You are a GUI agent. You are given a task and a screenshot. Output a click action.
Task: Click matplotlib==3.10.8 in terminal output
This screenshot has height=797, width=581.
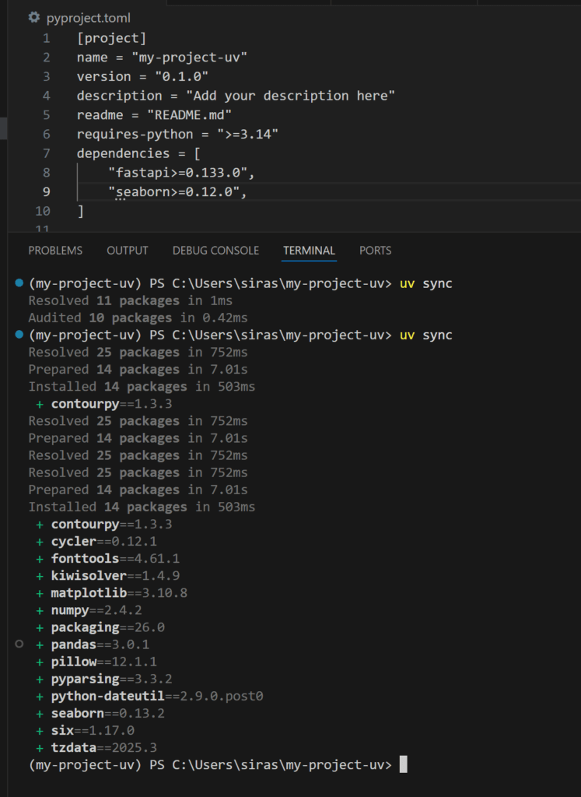pyautogui.click(x=119, y=593)
